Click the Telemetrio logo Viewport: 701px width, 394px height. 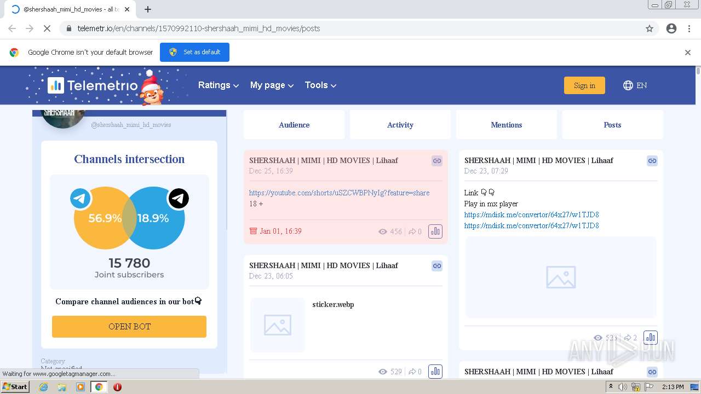click(93, 85)
